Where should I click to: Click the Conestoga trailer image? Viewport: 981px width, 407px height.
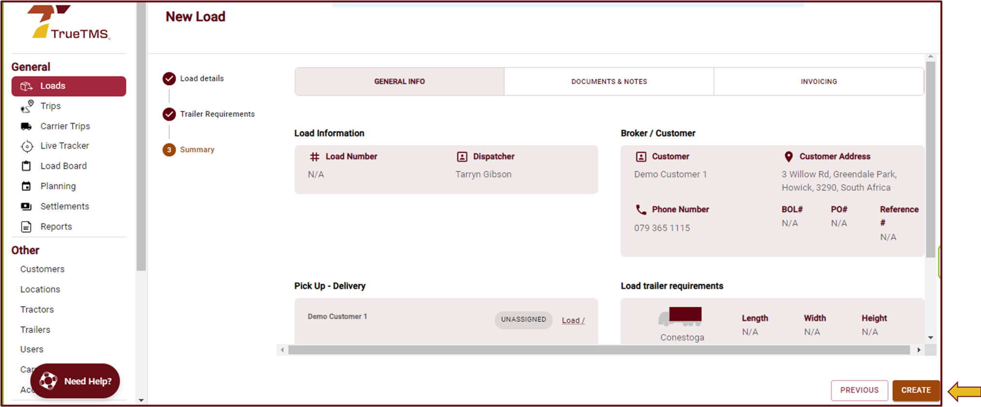(681, 317)
